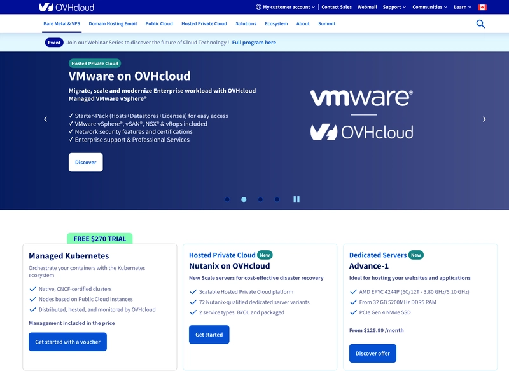This screenshot has height=381, width=509.
Task: Click the Discover button on VMware banner
Action: [86, 163]
